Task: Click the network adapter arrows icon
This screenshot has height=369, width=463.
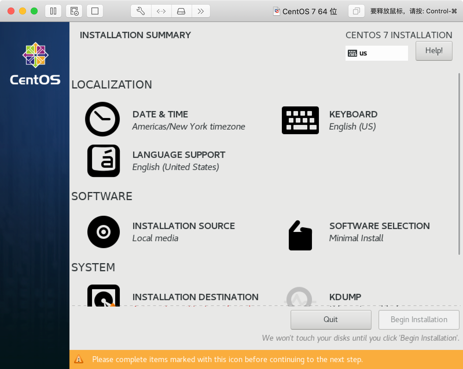Action: tap(161, 11)
